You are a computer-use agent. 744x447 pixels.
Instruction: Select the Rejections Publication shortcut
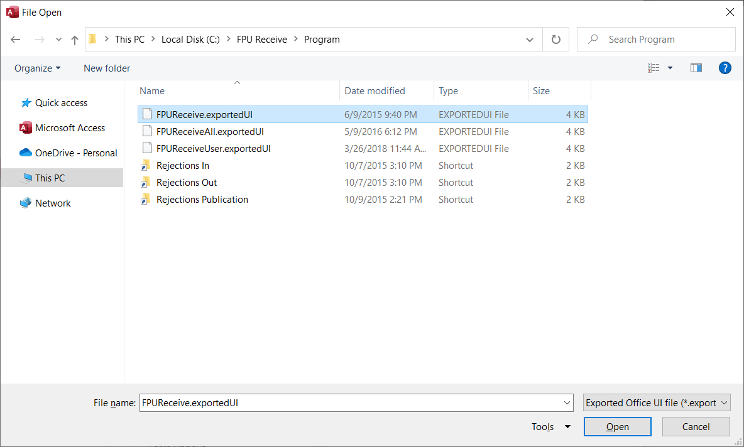(202, 200)
